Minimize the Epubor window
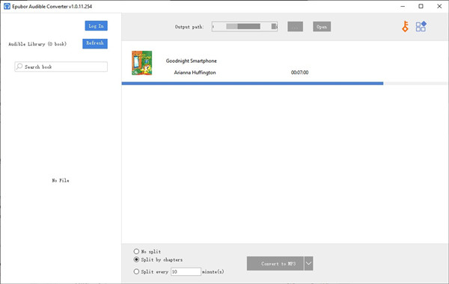The width and height of the screenshot is (449, 284). (403, 6)
